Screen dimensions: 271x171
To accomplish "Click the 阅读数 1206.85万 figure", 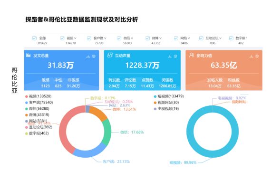I will pos(167,83).
